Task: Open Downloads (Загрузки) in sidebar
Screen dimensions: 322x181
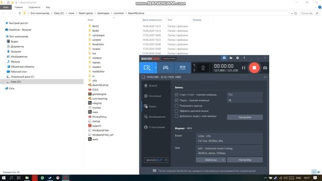Action: (x=16, y=52)
